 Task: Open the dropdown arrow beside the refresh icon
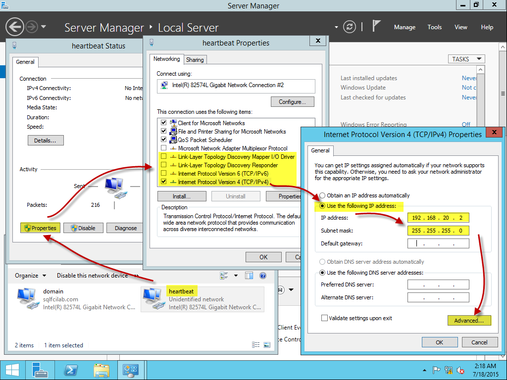click(336, 27)
